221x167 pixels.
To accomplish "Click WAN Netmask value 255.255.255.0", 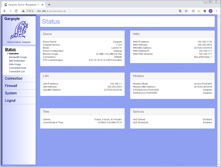I will point(205,45).
